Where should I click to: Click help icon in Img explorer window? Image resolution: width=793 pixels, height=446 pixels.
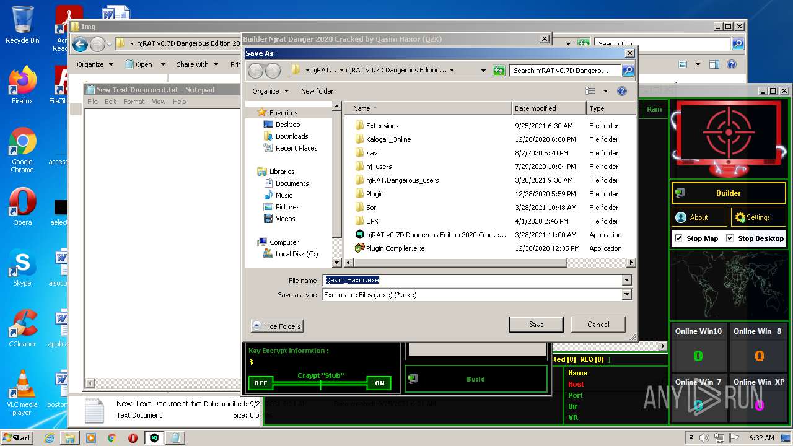click(732, 64)
